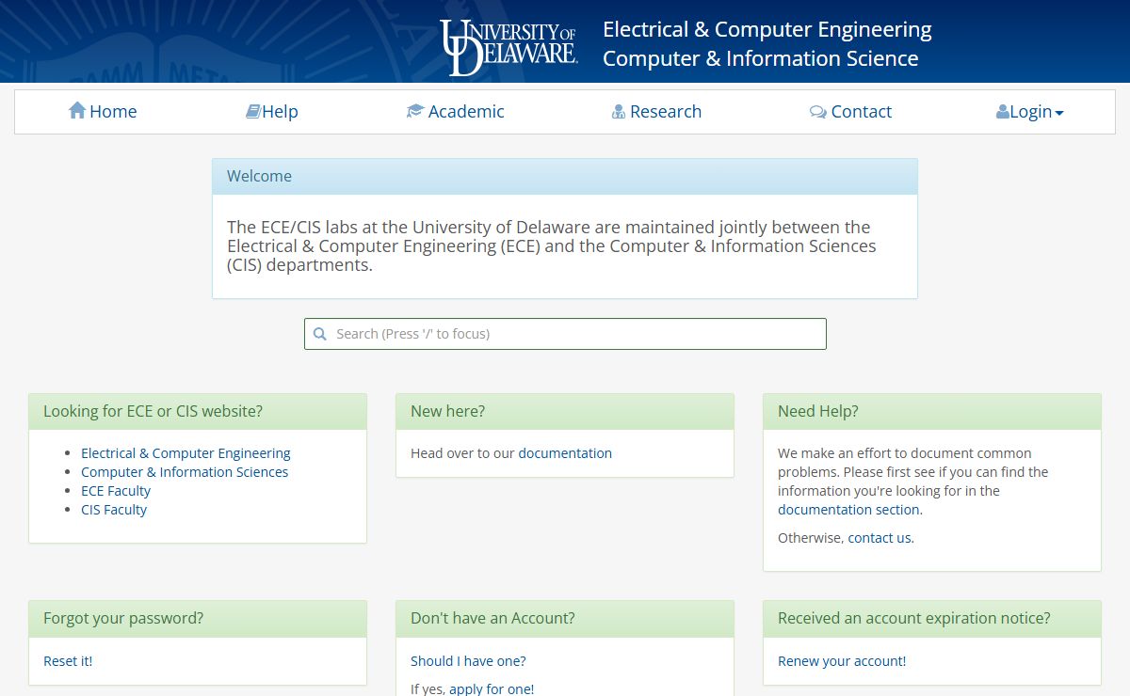The width and height of the screenshot is (1130, 696).
Task: Click Renew your account! link
Action: [842, 661]
